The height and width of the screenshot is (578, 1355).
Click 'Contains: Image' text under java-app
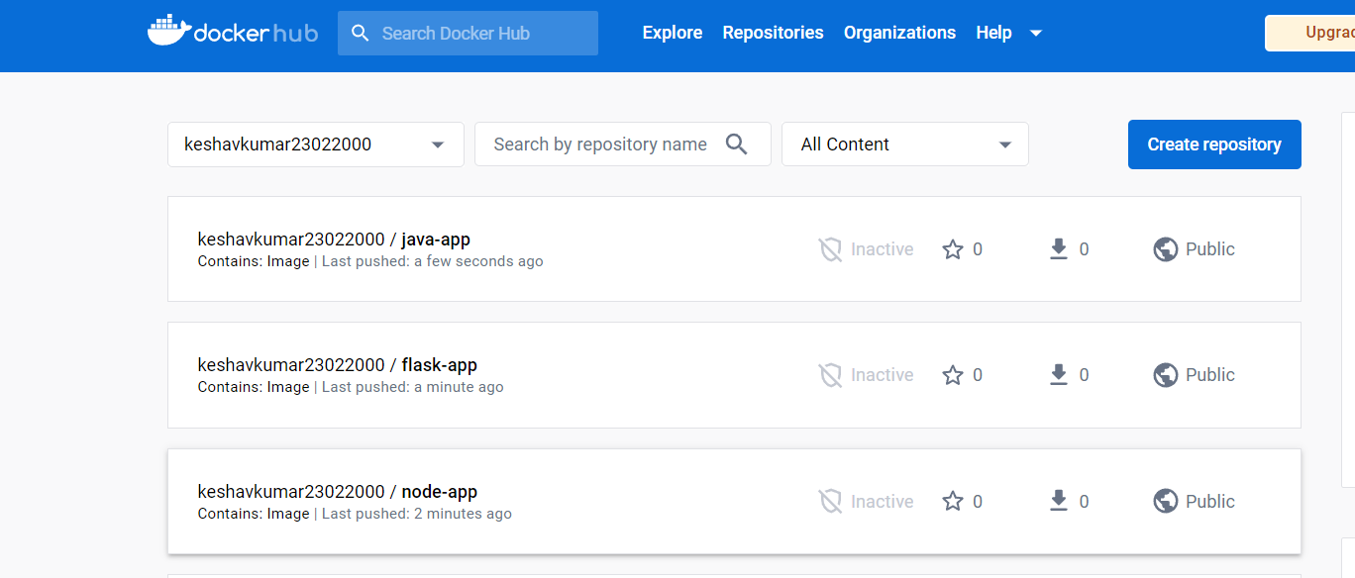tap(254, 261)
